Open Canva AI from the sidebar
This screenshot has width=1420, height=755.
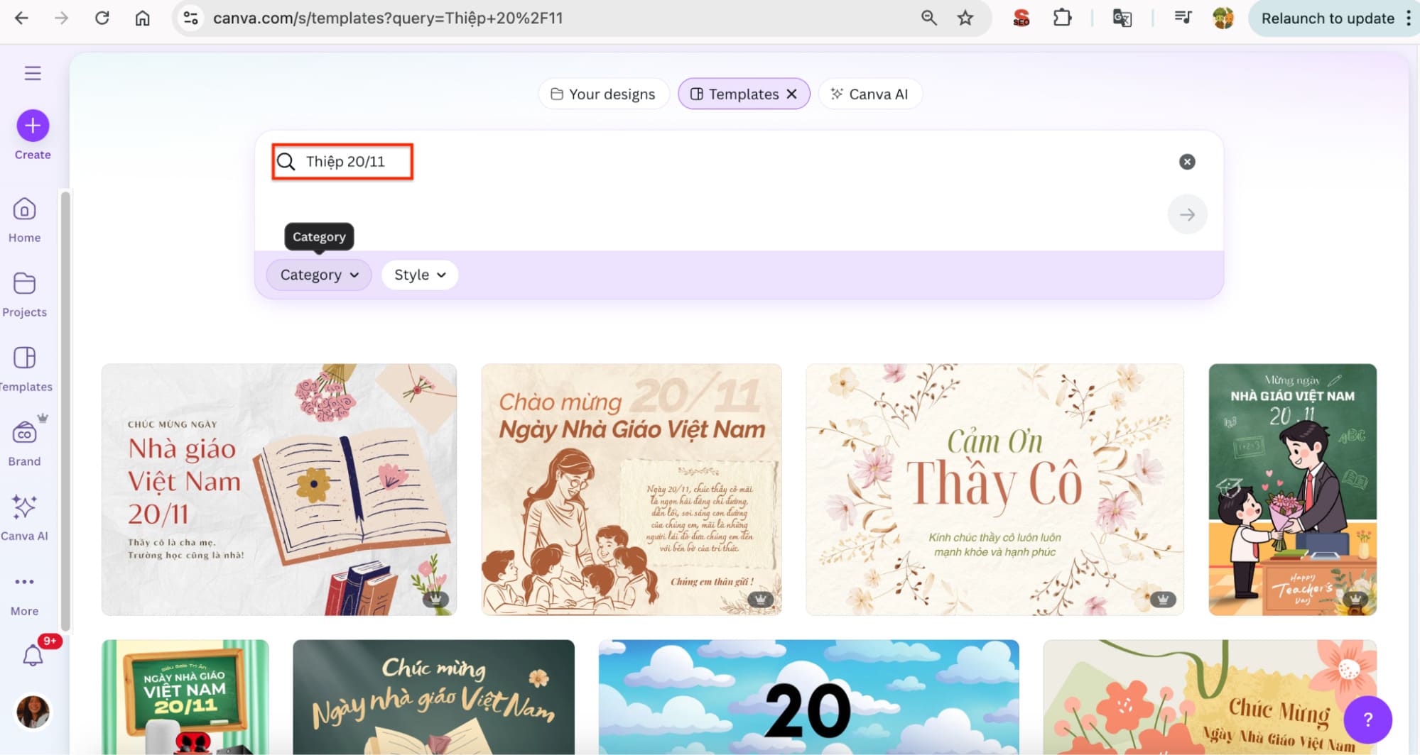coord(24,508)
